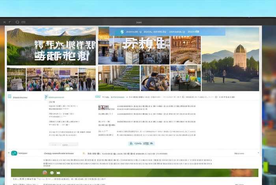This screenshot has width=276, height=185.
Task: Open the mountain landscape banner with large white text
Action: click(51, 46)
